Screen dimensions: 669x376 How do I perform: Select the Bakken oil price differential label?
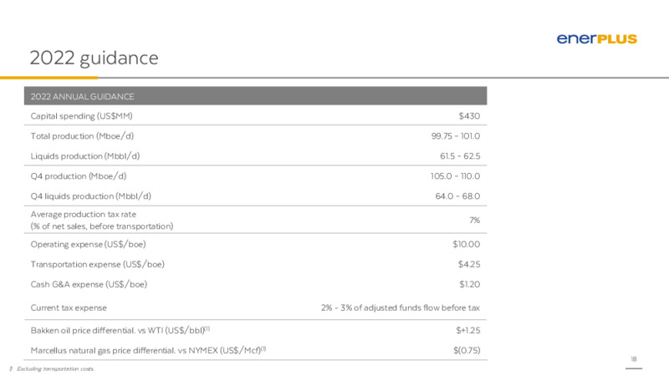point(120,330)
